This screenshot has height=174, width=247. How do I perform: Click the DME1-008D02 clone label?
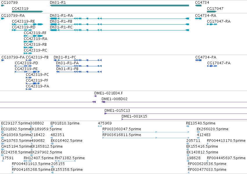tap(115, 99)
